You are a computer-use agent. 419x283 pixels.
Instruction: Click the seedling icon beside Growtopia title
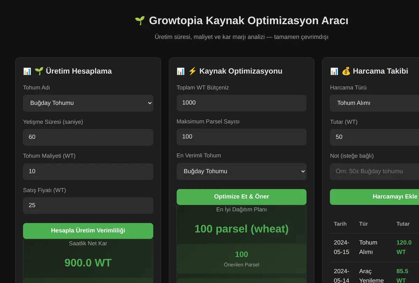point(140,21)
